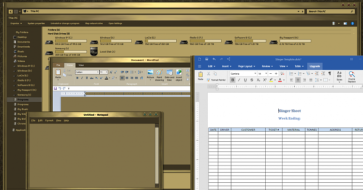Apply subscript in Slinger Template editor
Viewport: 363px width, 190px height.
click(258, 80)
